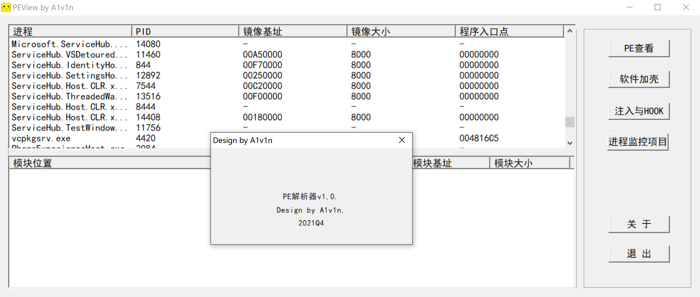Screen dimensions: 700x297
Task: Click entry point 004816C5 cell
Action: 479,138
